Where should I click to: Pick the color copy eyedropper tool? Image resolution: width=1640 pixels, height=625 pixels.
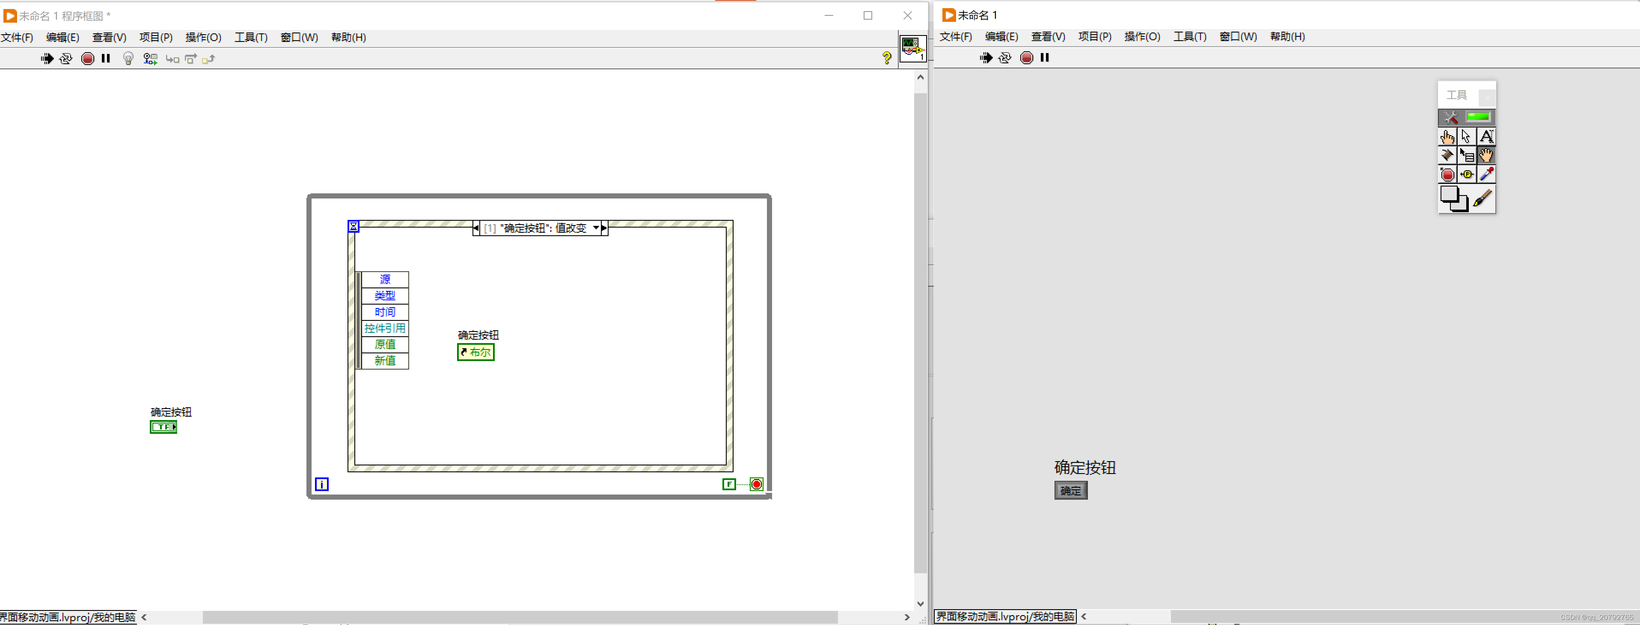click(1486, 175)
